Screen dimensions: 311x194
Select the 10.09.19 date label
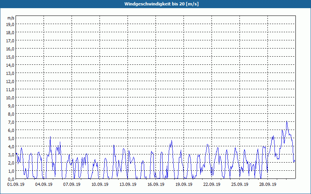pyautogui.click(x=100, y=185)
